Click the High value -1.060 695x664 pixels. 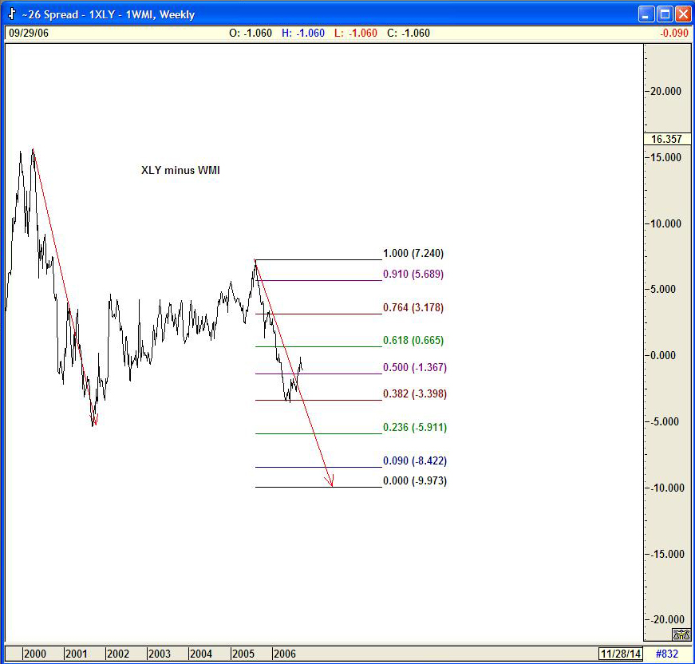(x=310, y=33)
